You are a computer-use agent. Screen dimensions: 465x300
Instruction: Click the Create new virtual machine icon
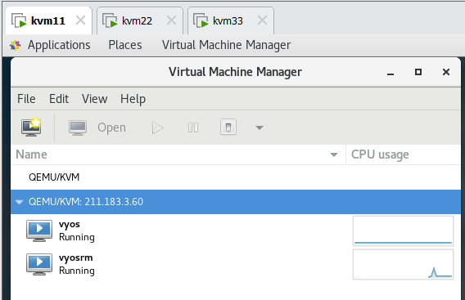coord(31,128)
